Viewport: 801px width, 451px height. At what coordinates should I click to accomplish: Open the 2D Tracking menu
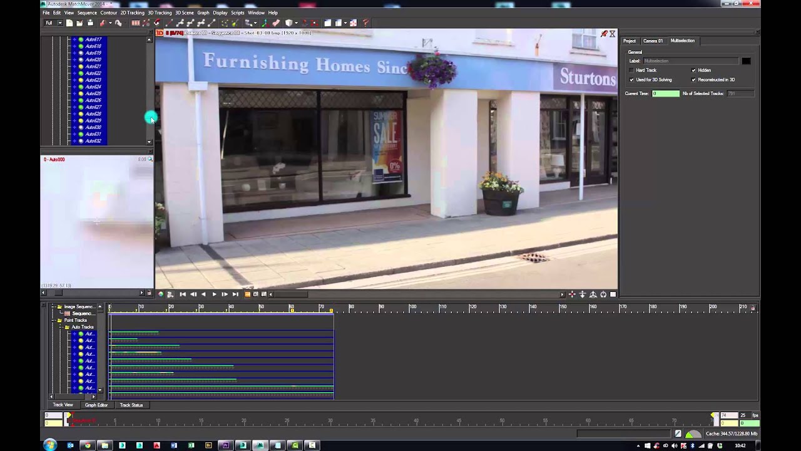point(132,13)
